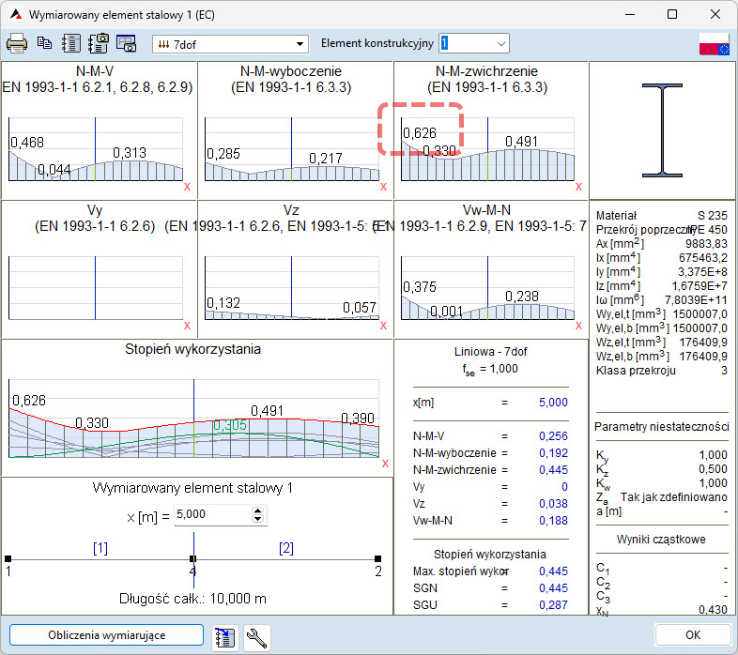Click the SGN value 0,445

tap(553, 588)
